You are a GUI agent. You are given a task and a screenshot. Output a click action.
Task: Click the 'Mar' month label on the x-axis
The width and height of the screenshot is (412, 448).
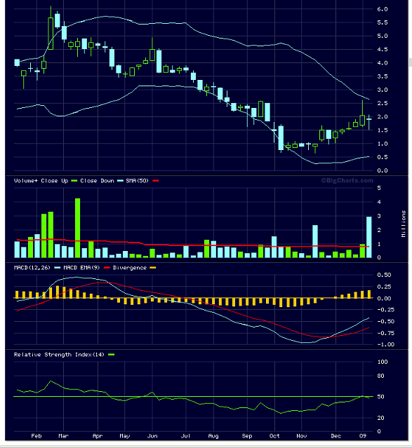click(63, 436)
